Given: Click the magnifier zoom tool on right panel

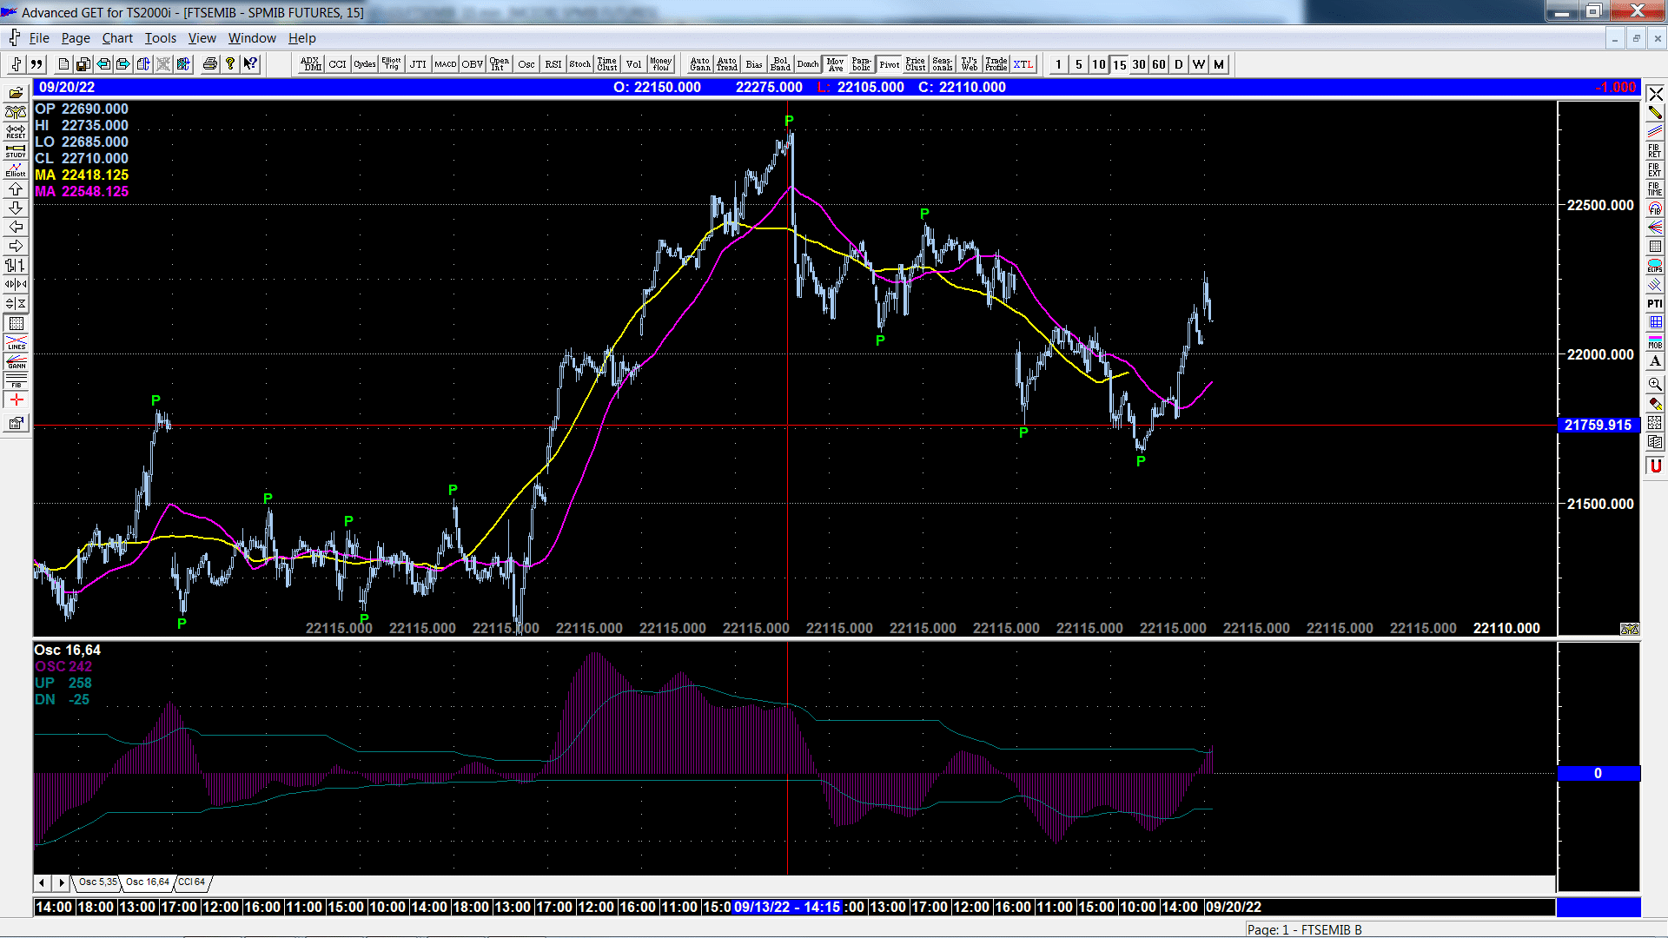Looking at the screenshot, I should tap(1655, 384).
